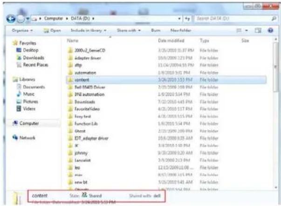This screenshot has height=206, width=281.
Task: Click the Search DATA (D:) field
Action: (232, 19)
